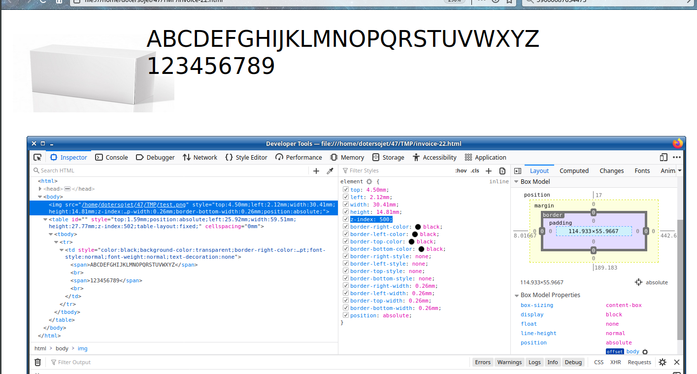Disable the top: 4.50mm declaration checkbox
This screenshot has height=374, width=697.
[345, 190]
